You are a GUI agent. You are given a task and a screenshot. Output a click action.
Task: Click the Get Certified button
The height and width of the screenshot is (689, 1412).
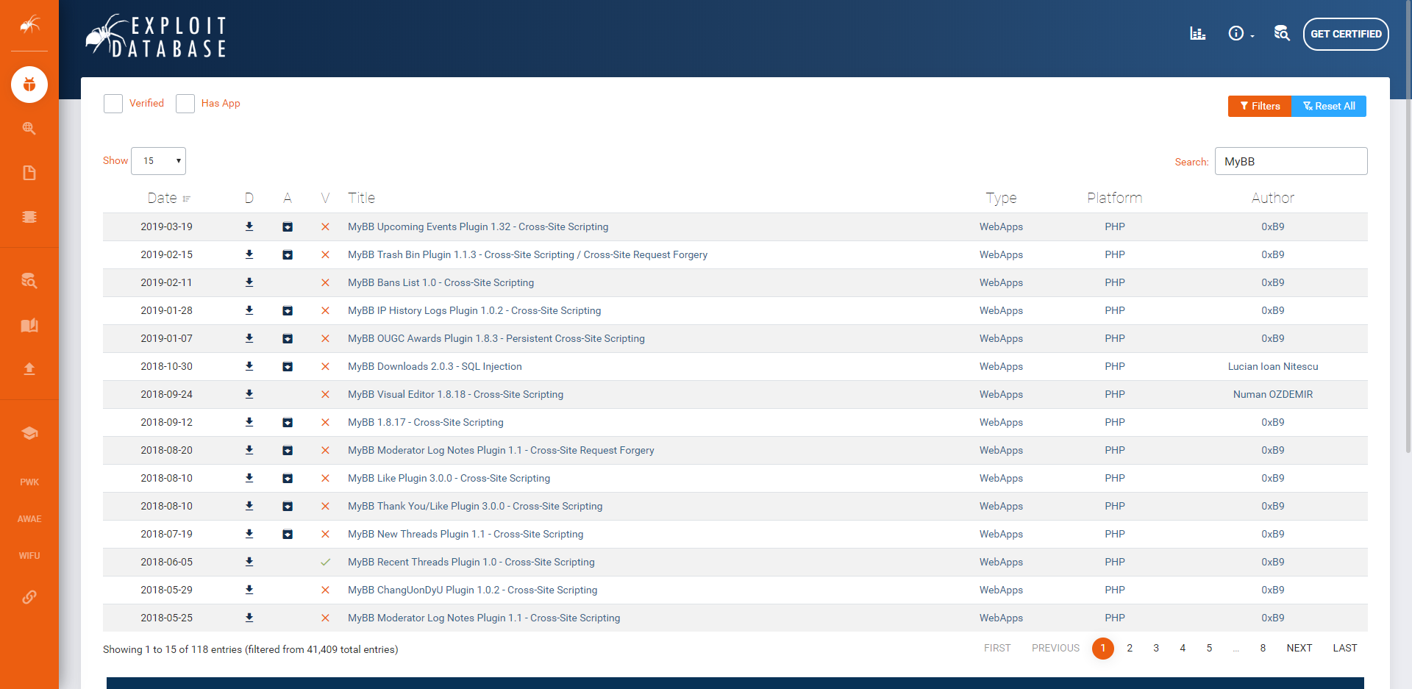(1346, 34)
